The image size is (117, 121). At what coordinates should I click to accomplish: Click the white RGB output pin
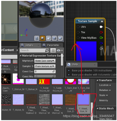(101, 27)
